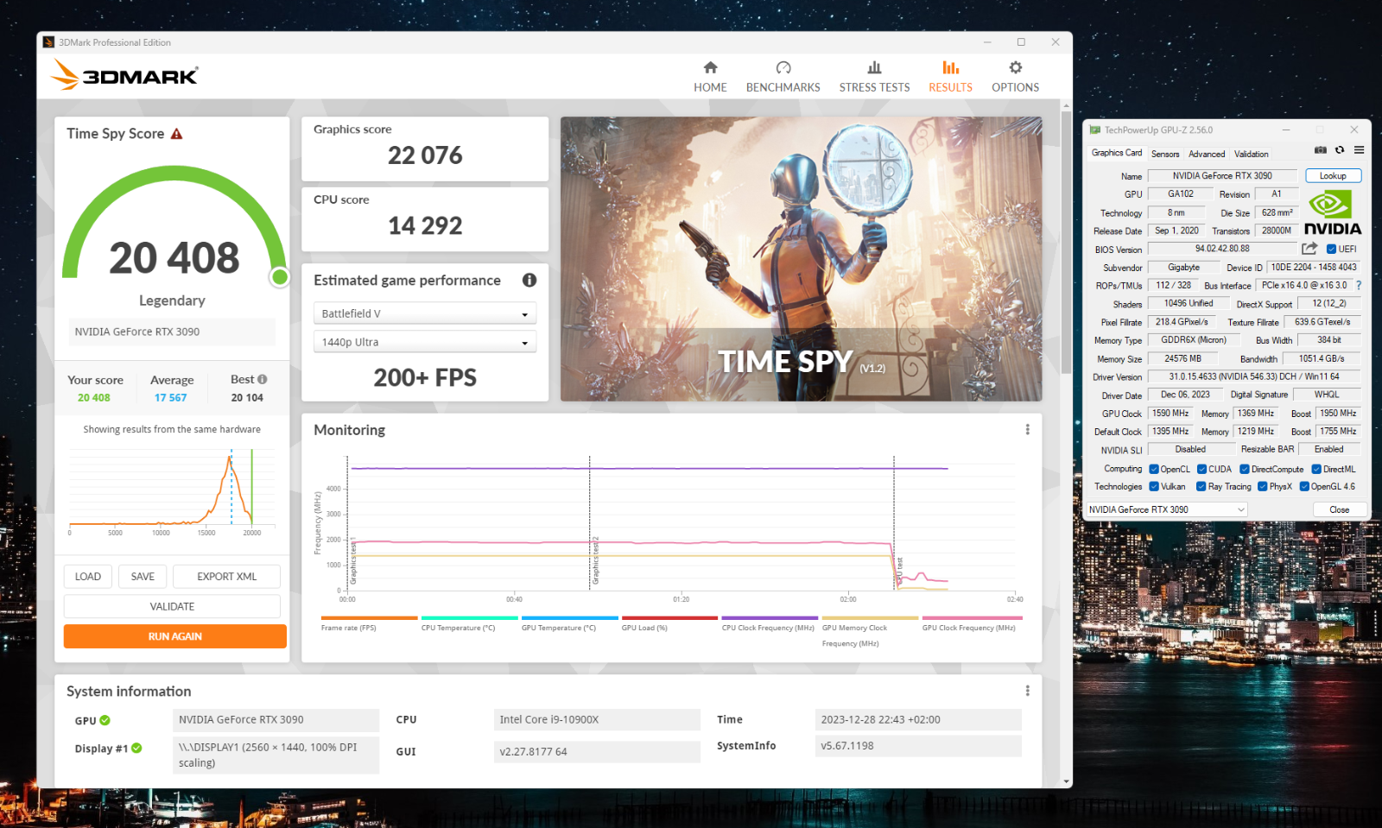The image size is (1382, 828).
Task: Click the info icon next to Best score
Action: pos(263,379)
